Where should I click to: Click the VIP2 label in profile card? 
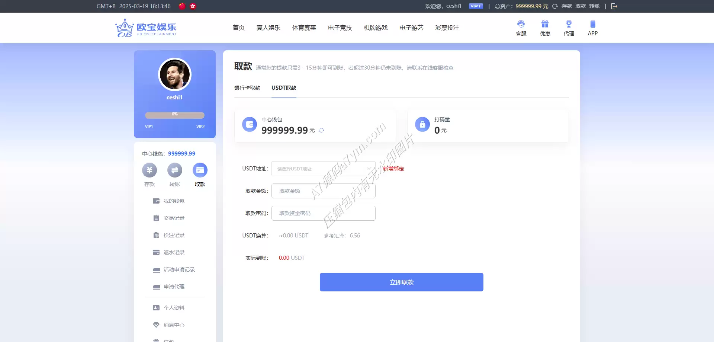tap(200, 127)
